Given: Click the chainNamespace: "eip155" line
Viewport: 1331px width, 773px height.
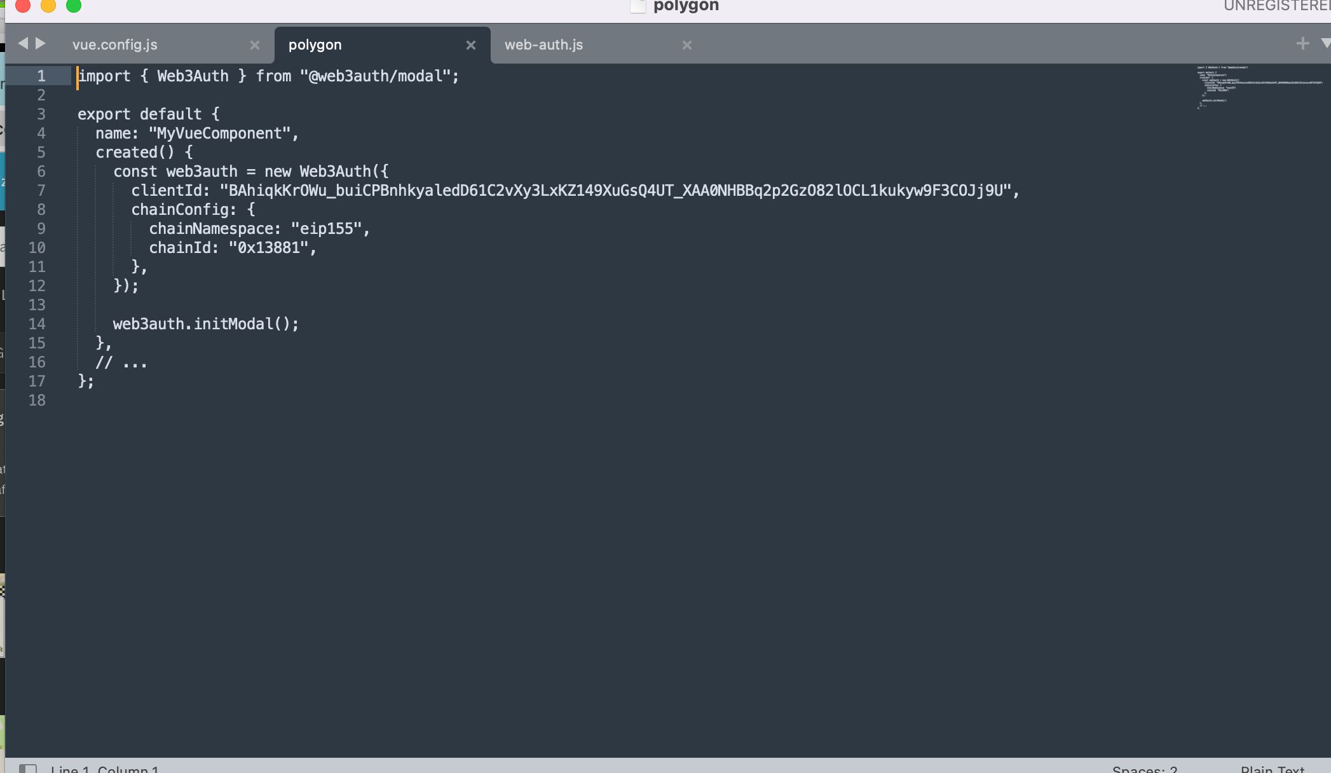Looking at the screenshot, I should coord(259,229).
